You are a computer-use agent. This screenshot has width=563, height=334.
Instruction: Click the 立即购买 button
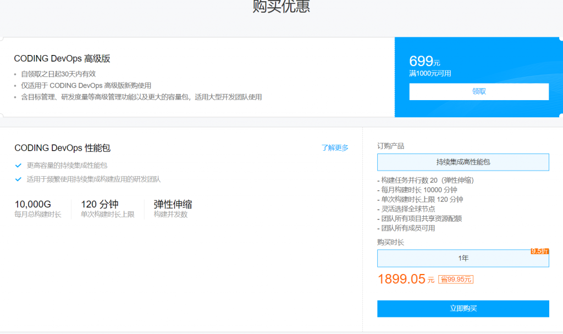coord(463,309)
